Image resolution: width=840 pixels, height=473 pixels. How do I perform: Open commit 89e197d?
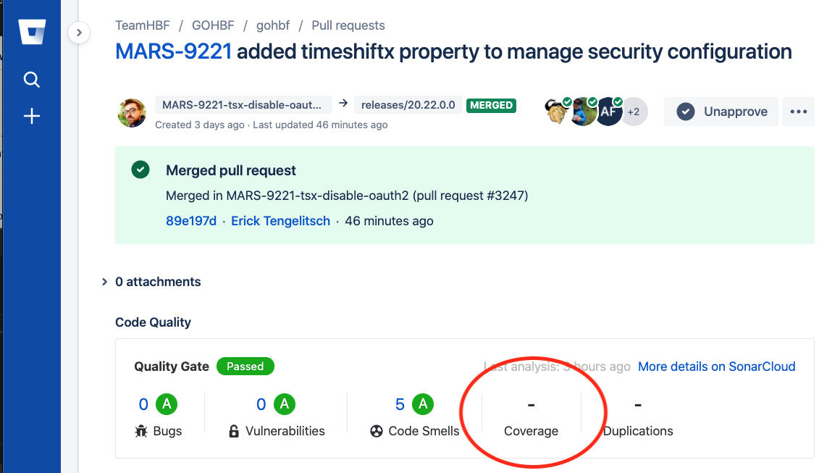point(191,221)
